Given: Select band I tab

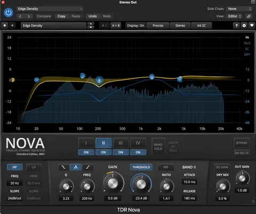Looking at the screenshot, I should click(86, 143).
